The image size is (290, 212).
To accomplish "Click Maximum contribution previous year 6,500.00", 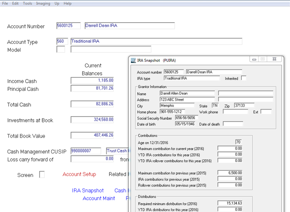I will (230, 173).
